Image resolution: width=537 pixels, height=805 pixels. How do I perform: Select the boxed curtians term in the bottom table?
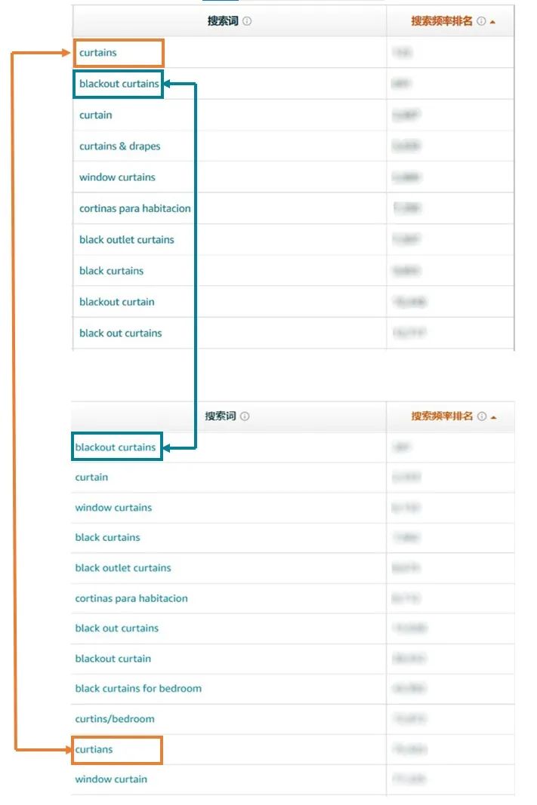coord(94,748)
